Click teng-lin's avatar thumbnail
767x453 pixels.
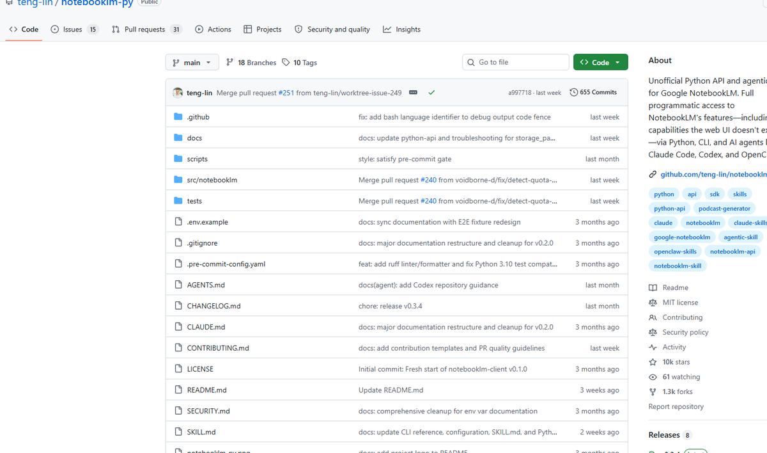pos(178,93)
